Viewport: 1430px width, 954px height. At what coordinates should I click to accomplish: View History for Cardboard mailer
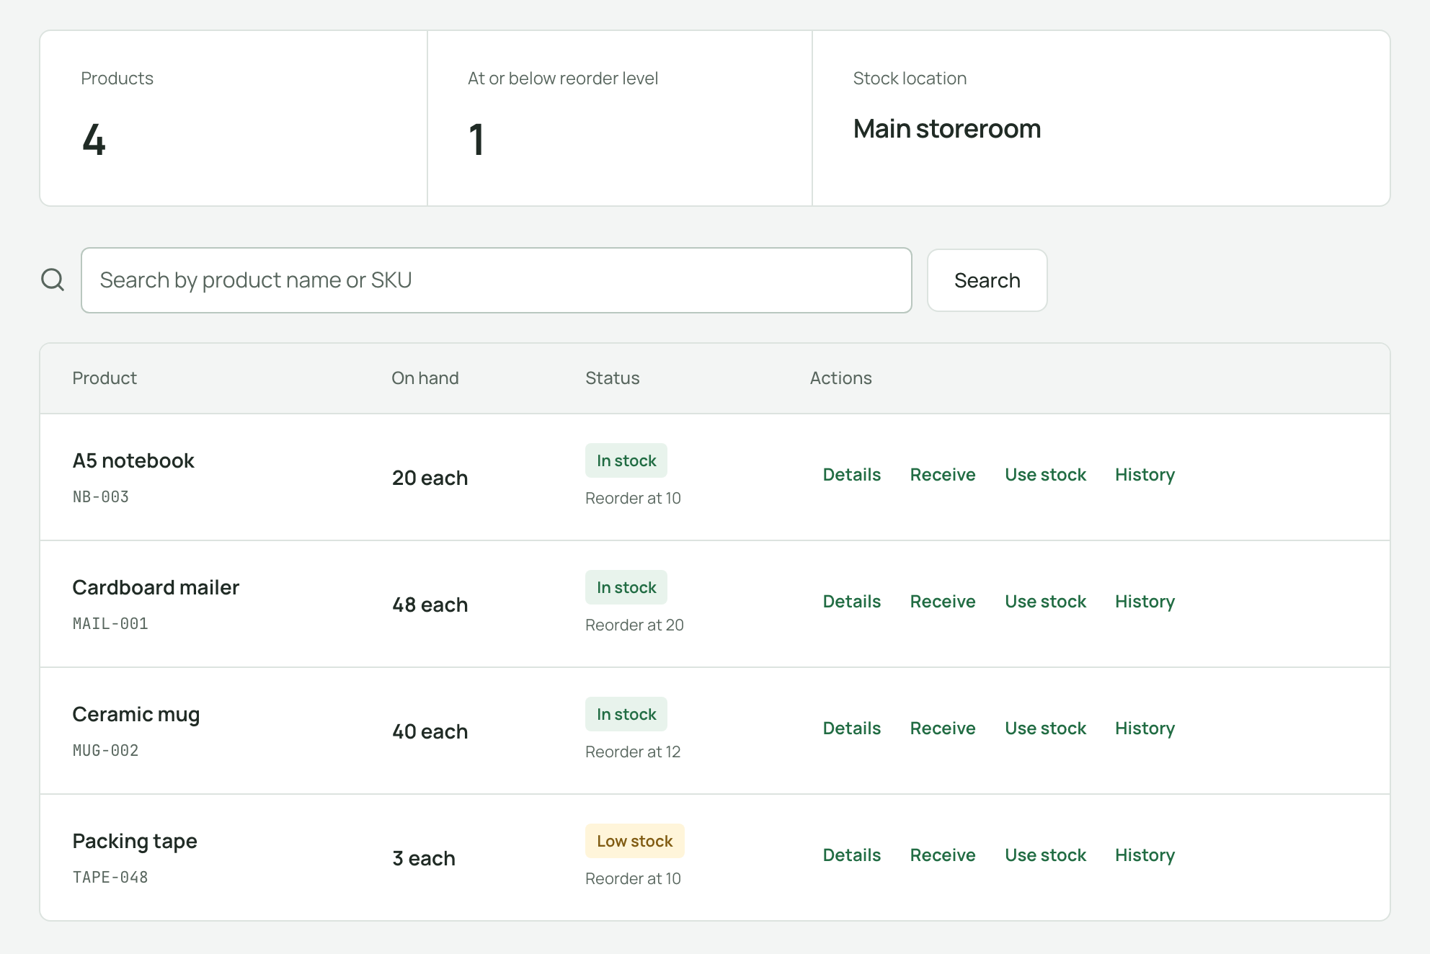(1145, 602)
